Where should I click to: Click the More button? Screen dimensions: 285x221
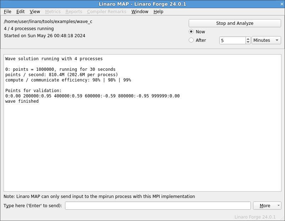point(267,206)
